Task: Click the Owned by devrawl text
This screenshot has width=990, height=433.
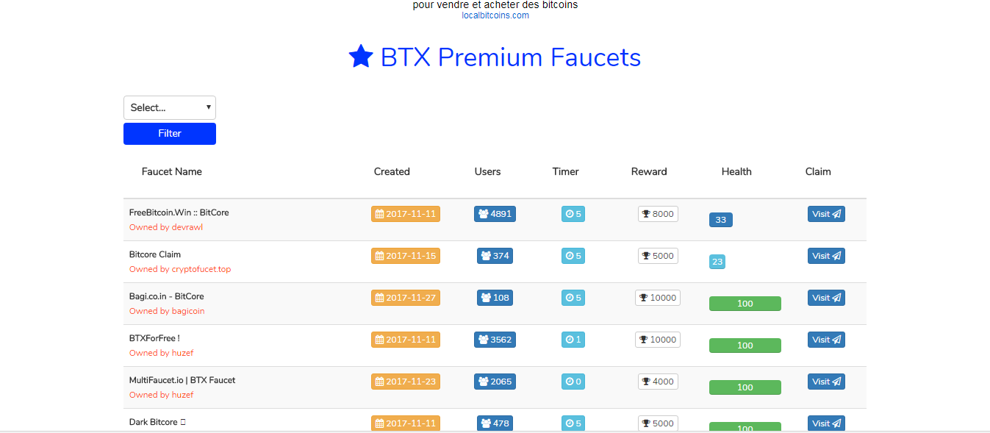Action: (x=166, y=227)
